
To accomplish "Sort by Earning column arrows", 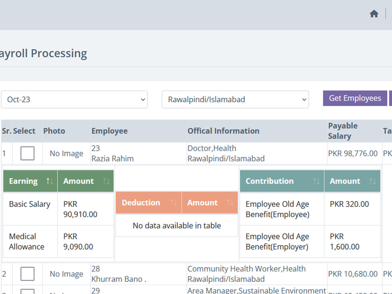I will 49,181.
